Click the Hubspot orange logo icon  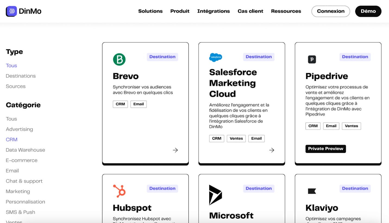tap(119, 191)
